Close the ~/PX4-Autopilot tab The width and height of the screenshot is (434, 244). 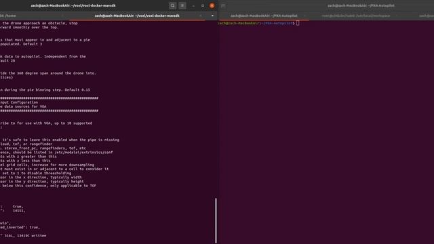click(304, 16)
